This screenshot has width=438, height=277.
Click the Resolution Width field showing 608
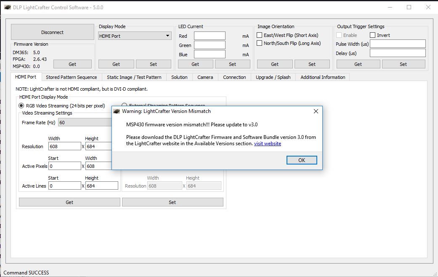[65, 146]
